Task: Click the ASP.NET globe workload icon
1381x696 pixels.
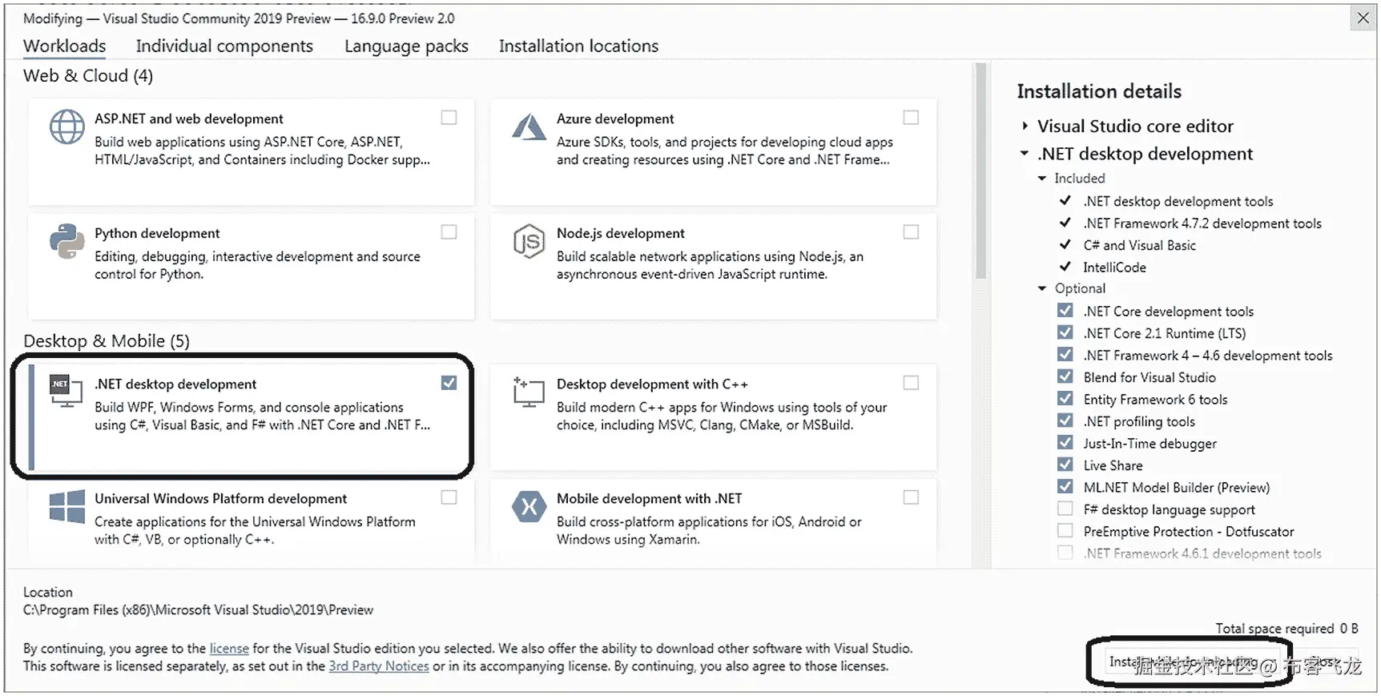Action: coord(66,127)
